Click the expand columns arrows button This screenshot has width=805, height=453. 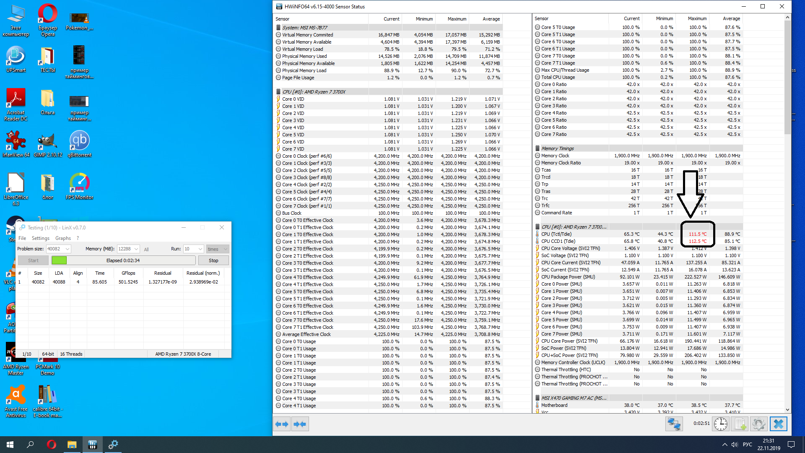point(282,424)
